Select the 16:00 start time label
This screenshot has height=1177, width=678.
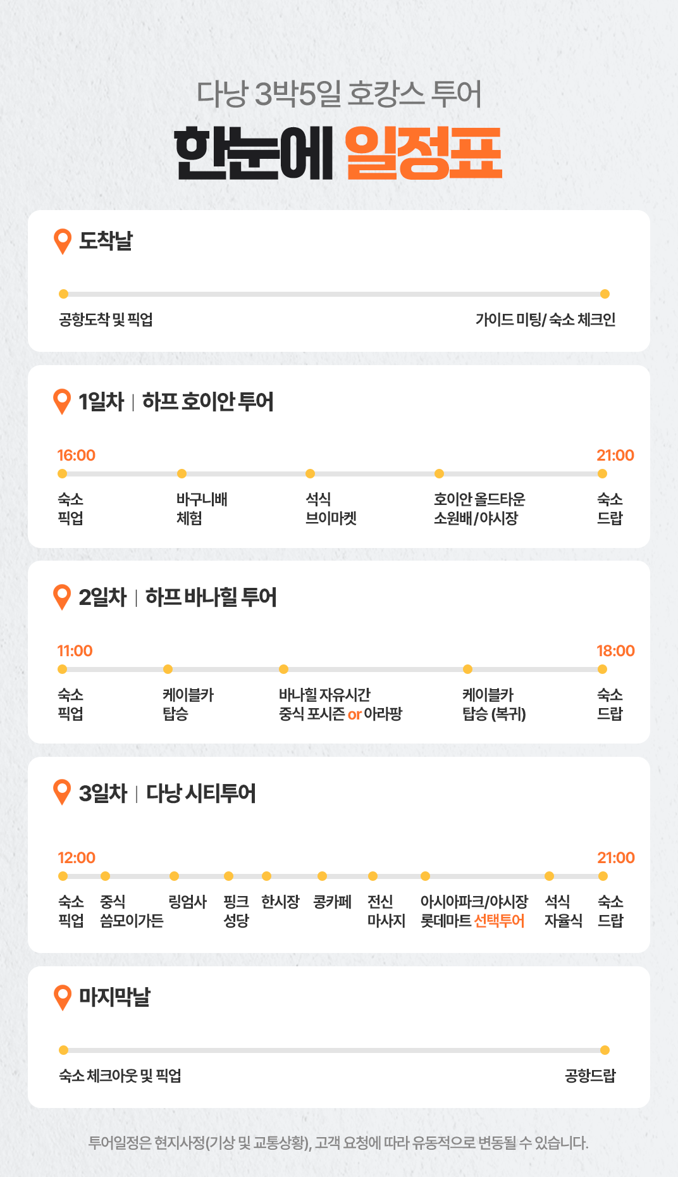click(76, 456)
